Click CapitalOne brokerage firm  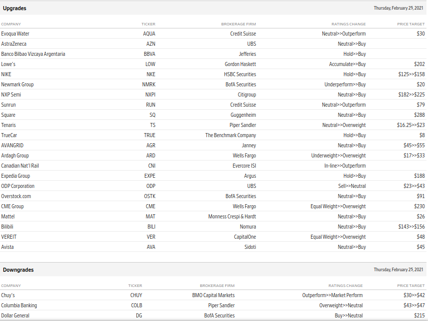click(245, 237)
